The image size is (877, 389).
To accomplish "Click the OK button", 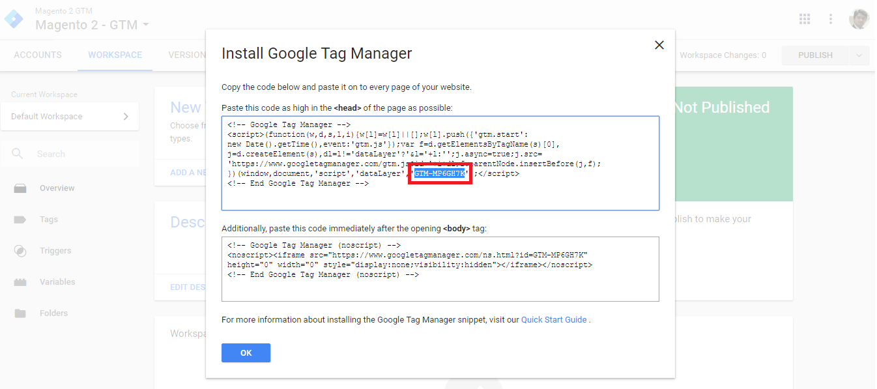I will pyautogui.click(x=246, y=353).
